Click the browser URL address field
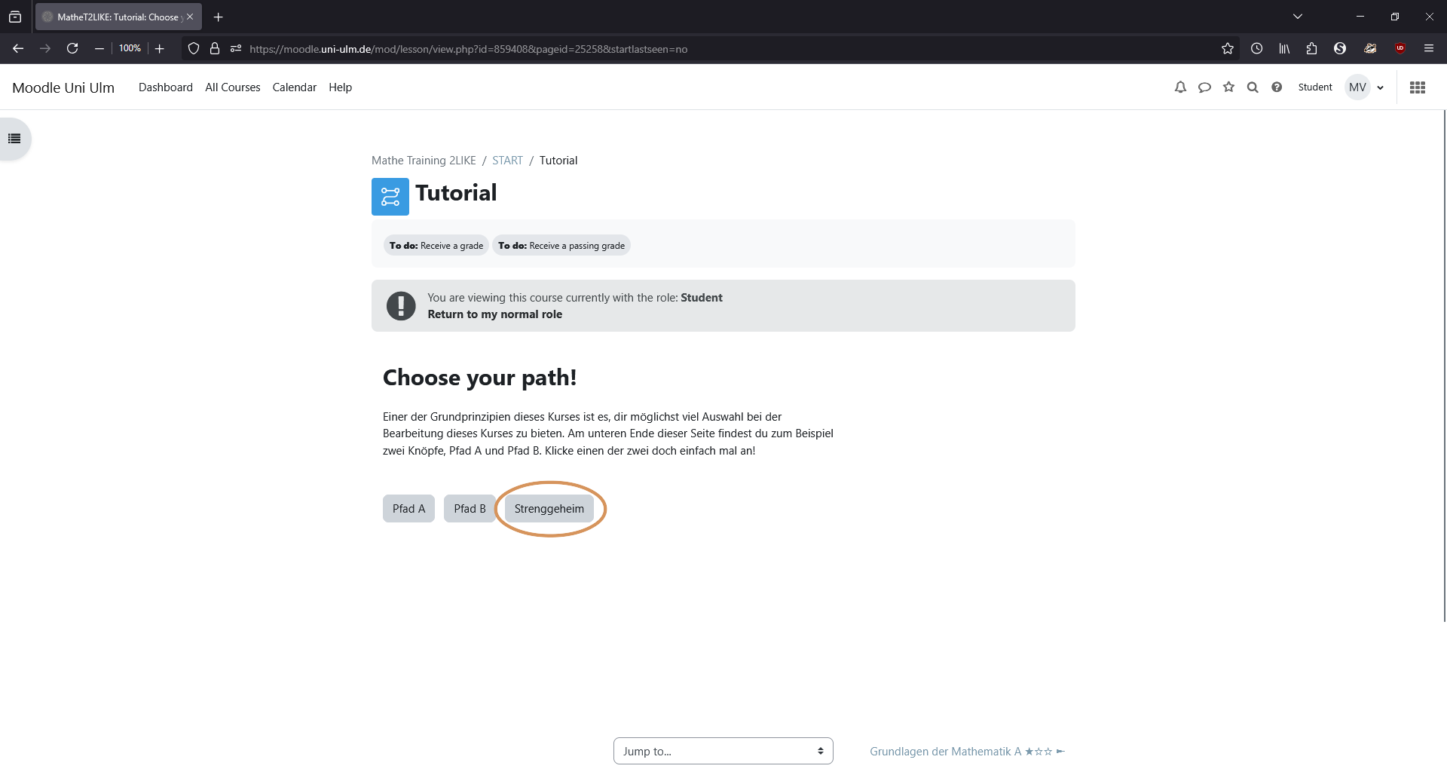This screenshot has height=778, width=1447. click(x=723, y=49)
